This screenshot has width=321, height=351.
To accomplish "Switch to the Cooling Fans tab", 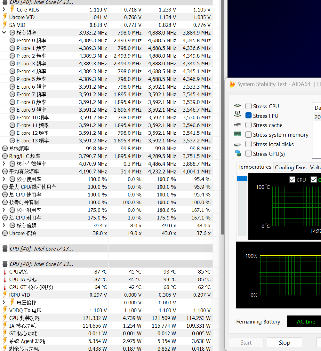I will click(x=291, y=167).
